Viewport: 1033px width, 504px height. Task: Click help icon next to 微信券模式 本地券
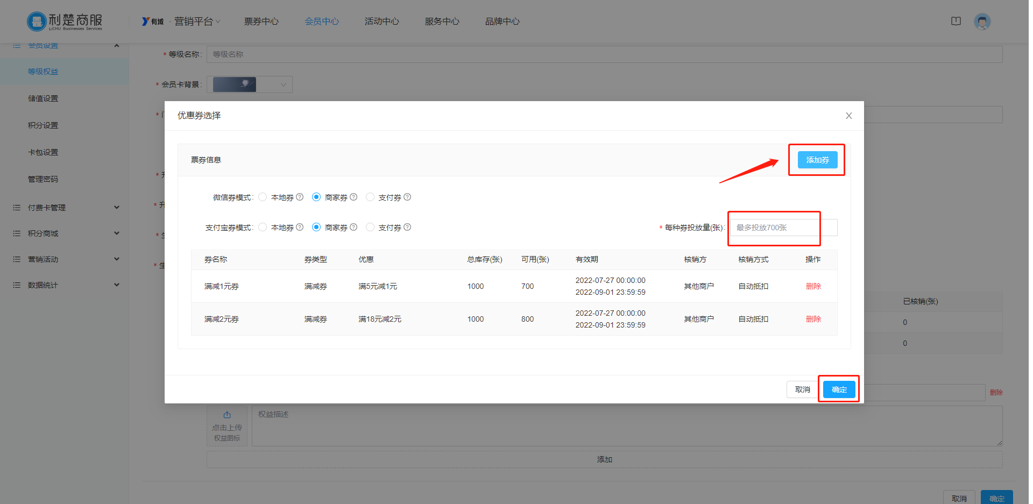point(300,197)
